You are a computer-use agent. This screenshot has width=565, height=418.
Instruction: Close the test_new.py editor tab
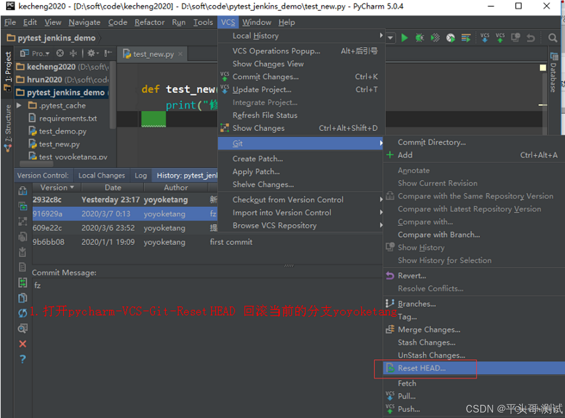180,54
